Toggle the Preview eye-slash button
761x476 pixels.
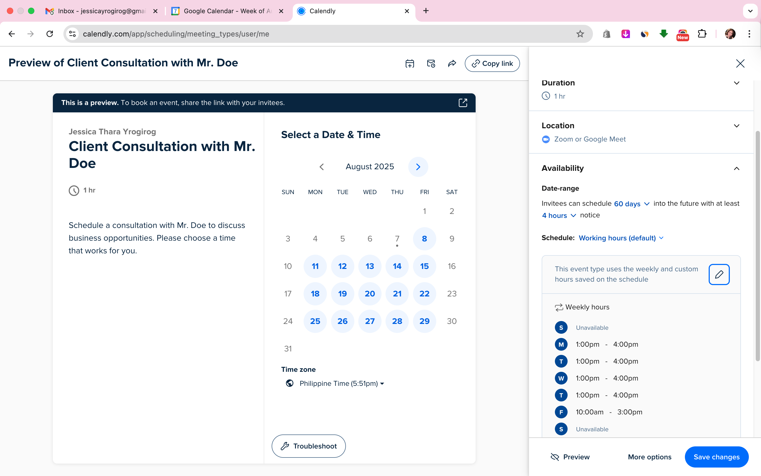pos(570,457)
